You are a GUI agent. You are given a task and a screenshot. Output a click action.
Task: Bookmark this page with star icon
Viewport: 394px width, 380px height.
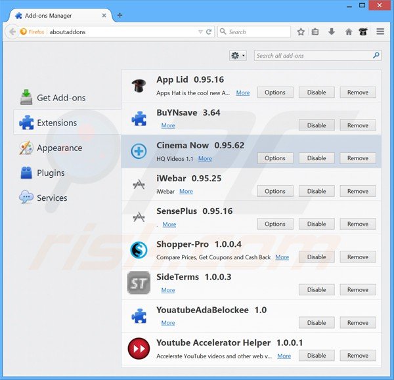click(x=301, y=32)
